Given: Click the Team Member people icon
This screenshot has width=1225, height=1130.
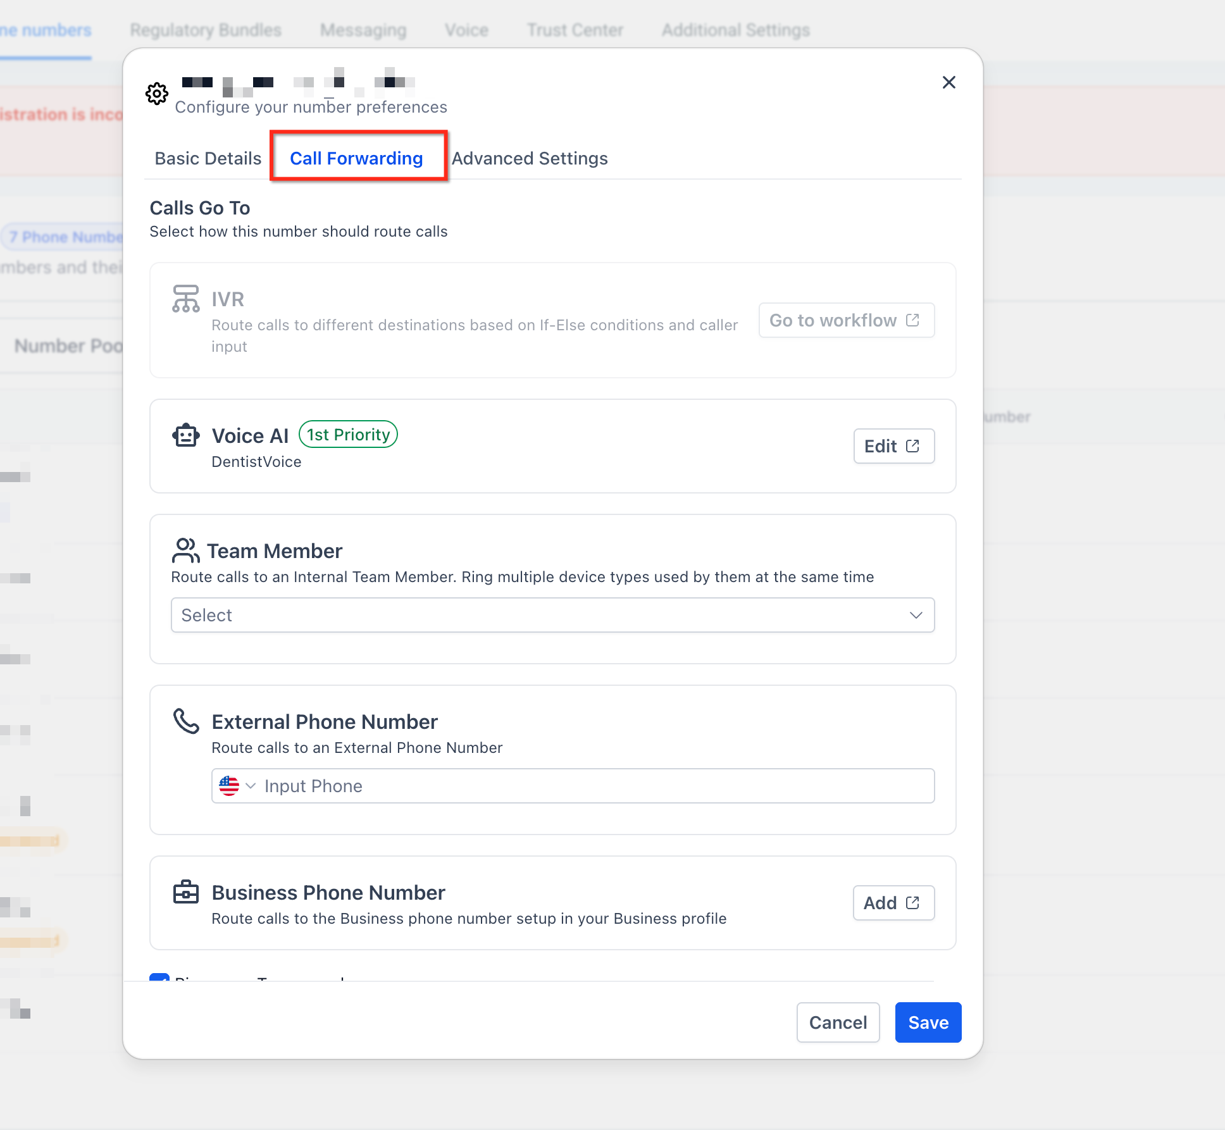Looking at the screenshot, I should pos(185,550).
